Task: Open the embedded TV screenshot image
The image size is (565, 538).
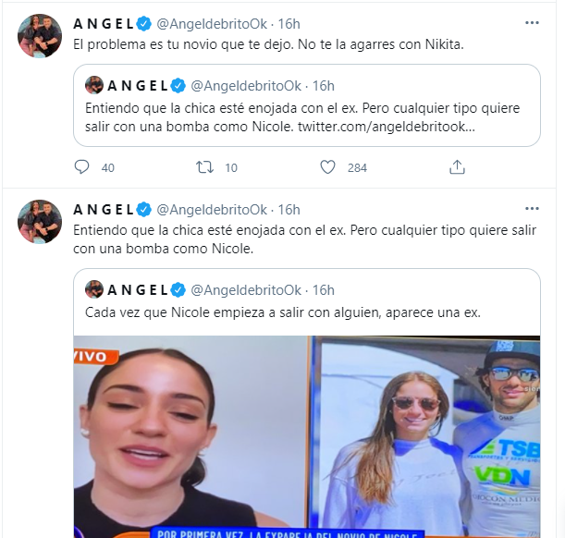Action: point(307,436)
